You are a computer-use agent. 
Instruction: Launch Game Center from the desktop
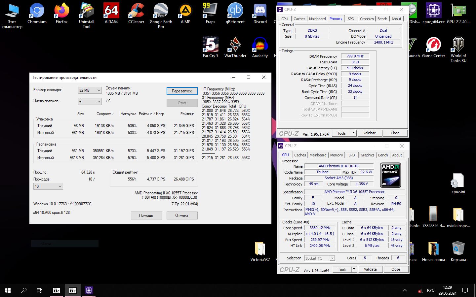[x=433, y=47]
